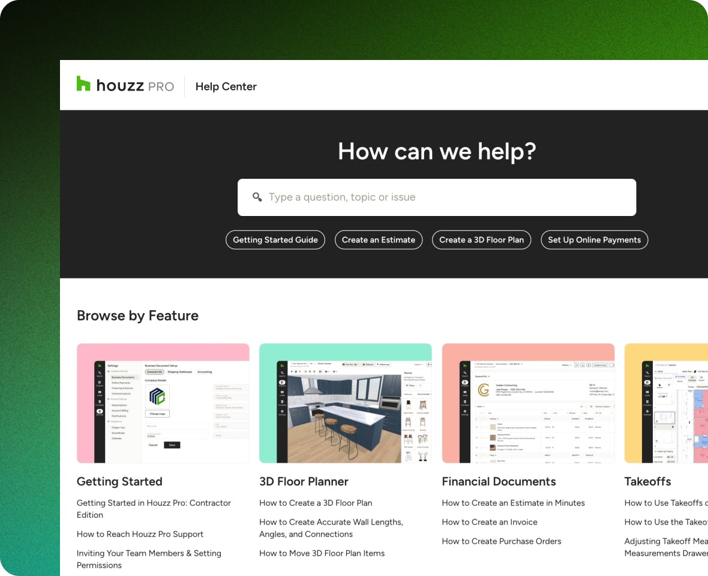The image size is (708, 576).
Task: Open How to Move 3D Floor Plan Items
Action: tap(322, 553)
